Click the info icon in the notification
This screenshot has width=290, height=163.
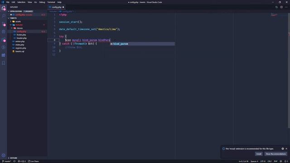point(223,149)
